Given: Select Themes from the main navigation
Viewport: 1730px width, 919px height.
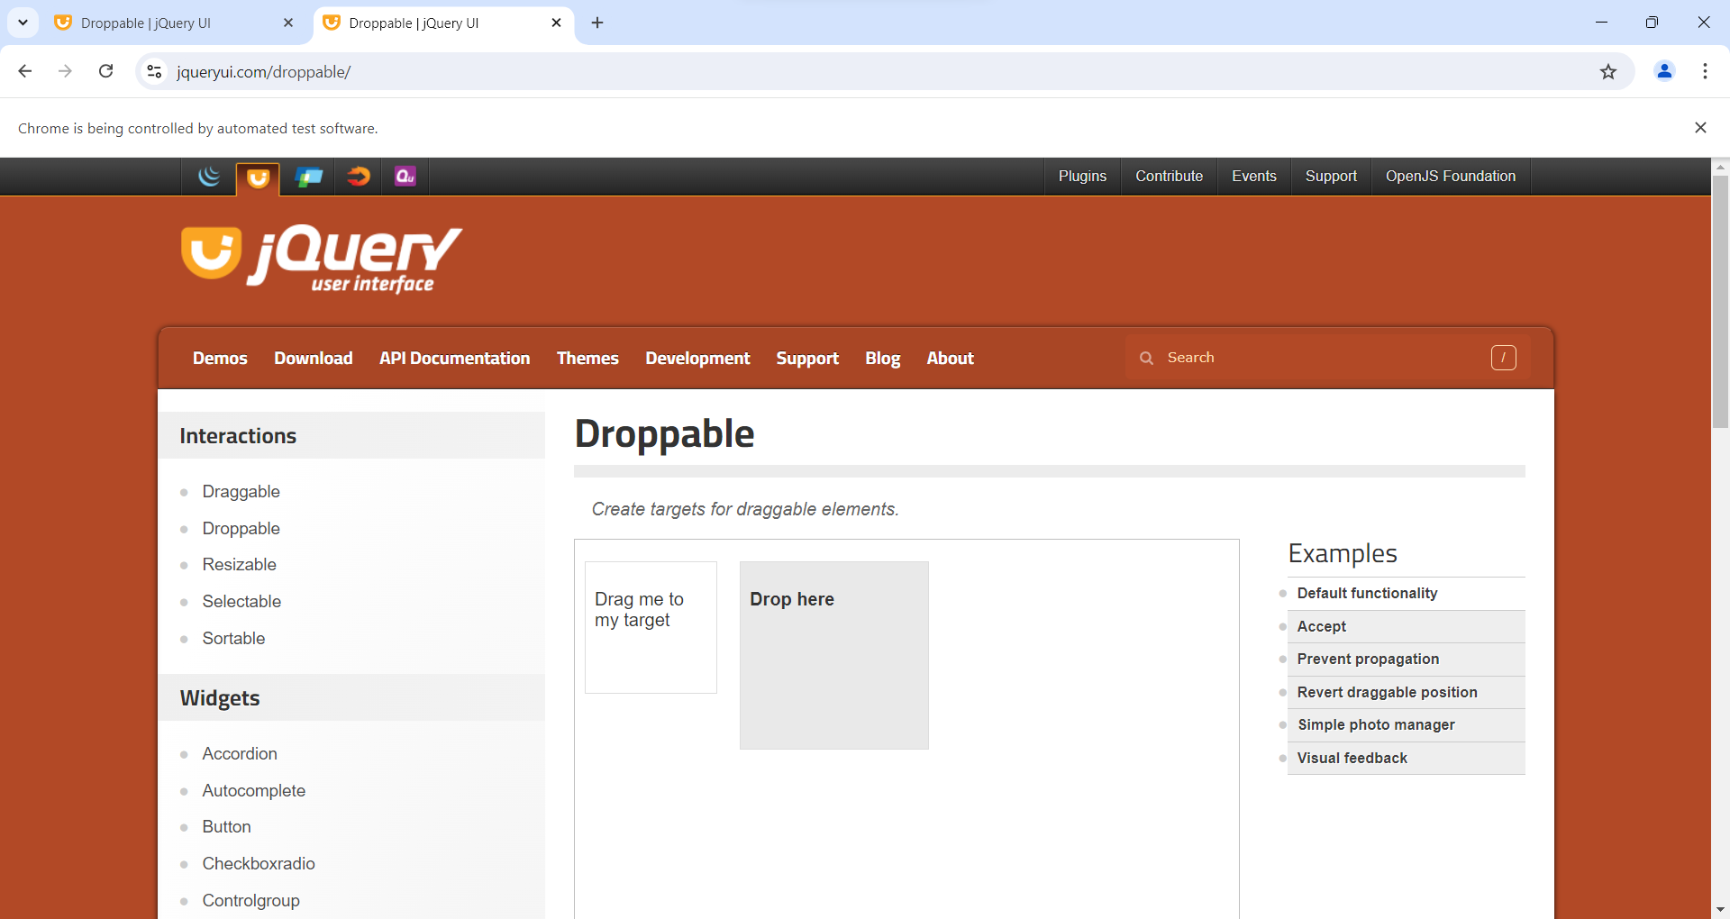Looking at the screenshot, I should [587, 358].
